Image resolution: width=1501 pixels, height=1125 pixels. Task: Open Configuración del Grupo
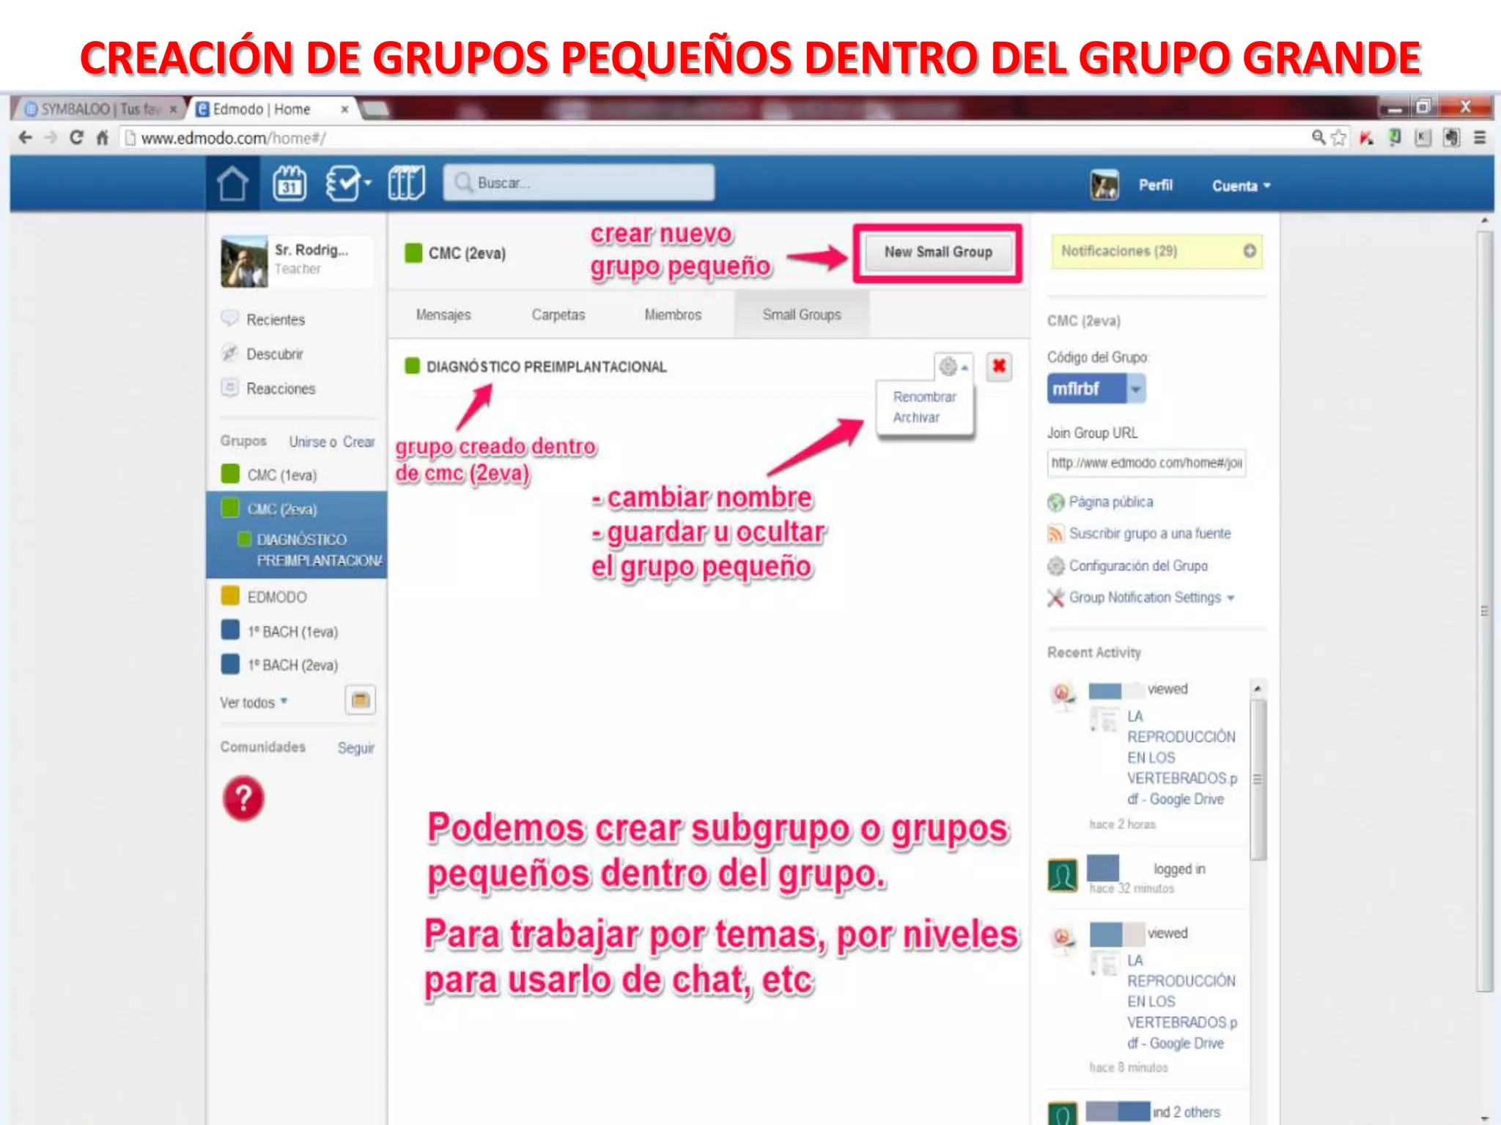click(x=1137, y=565)
